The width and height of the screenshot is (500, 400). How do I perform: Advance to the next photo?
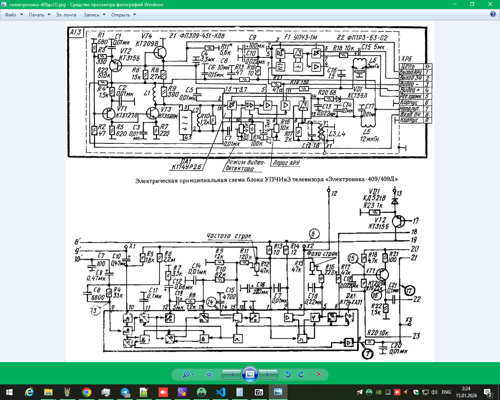pos(269,374)
